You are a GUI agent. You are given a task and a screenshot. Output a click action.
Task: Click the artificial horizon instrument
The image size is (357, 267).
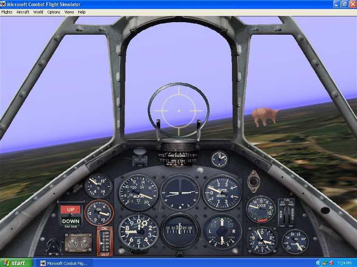180,193
